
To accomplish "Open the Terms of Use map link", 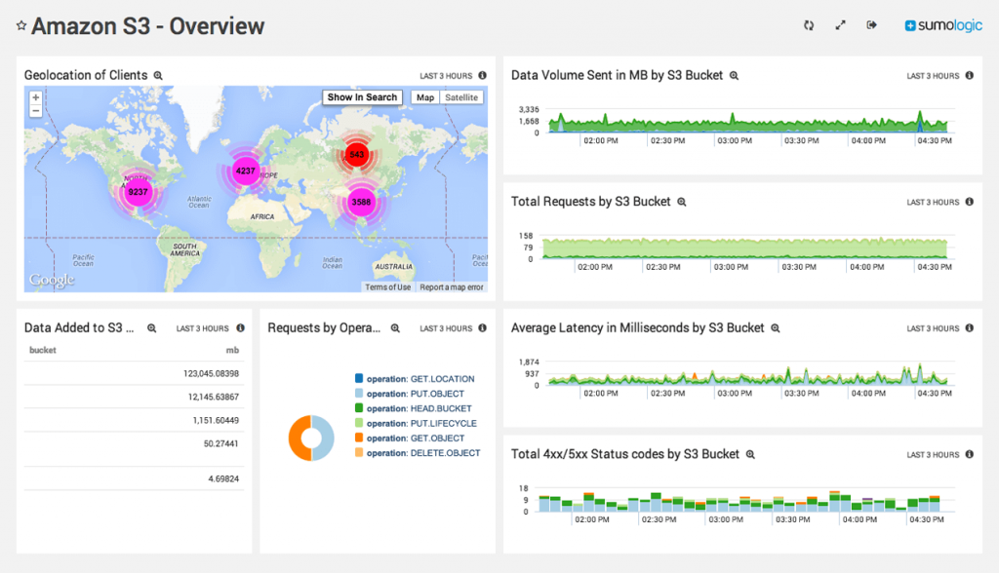I will point(387,287).
